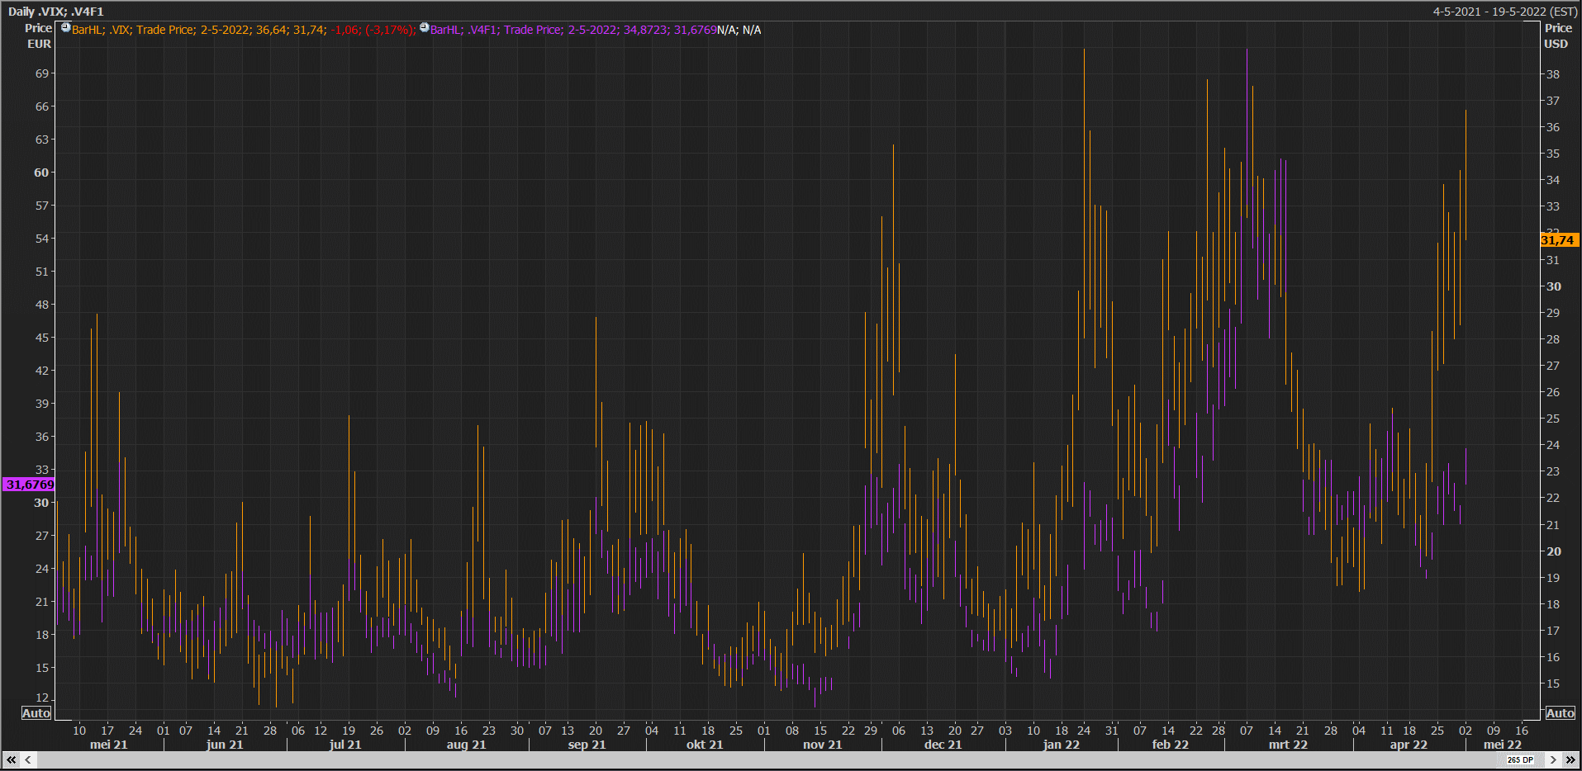The width and height of the screenshot is (1582, 771).
Task: Click the date range '4-5-2021 - 19-5-2022 (EST)'
Action: pos(1505,12)
